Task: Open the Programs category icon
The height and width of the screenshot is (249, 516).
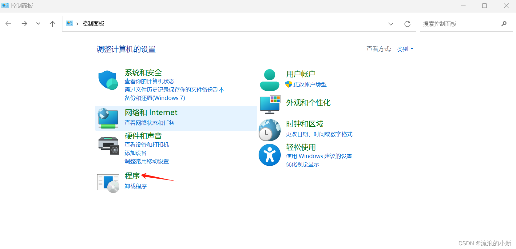Action: click(x=108, y=183)
